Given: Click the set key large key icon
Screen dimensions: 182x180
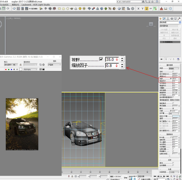Looking at the screenshot, I should [x=126, y=178].
